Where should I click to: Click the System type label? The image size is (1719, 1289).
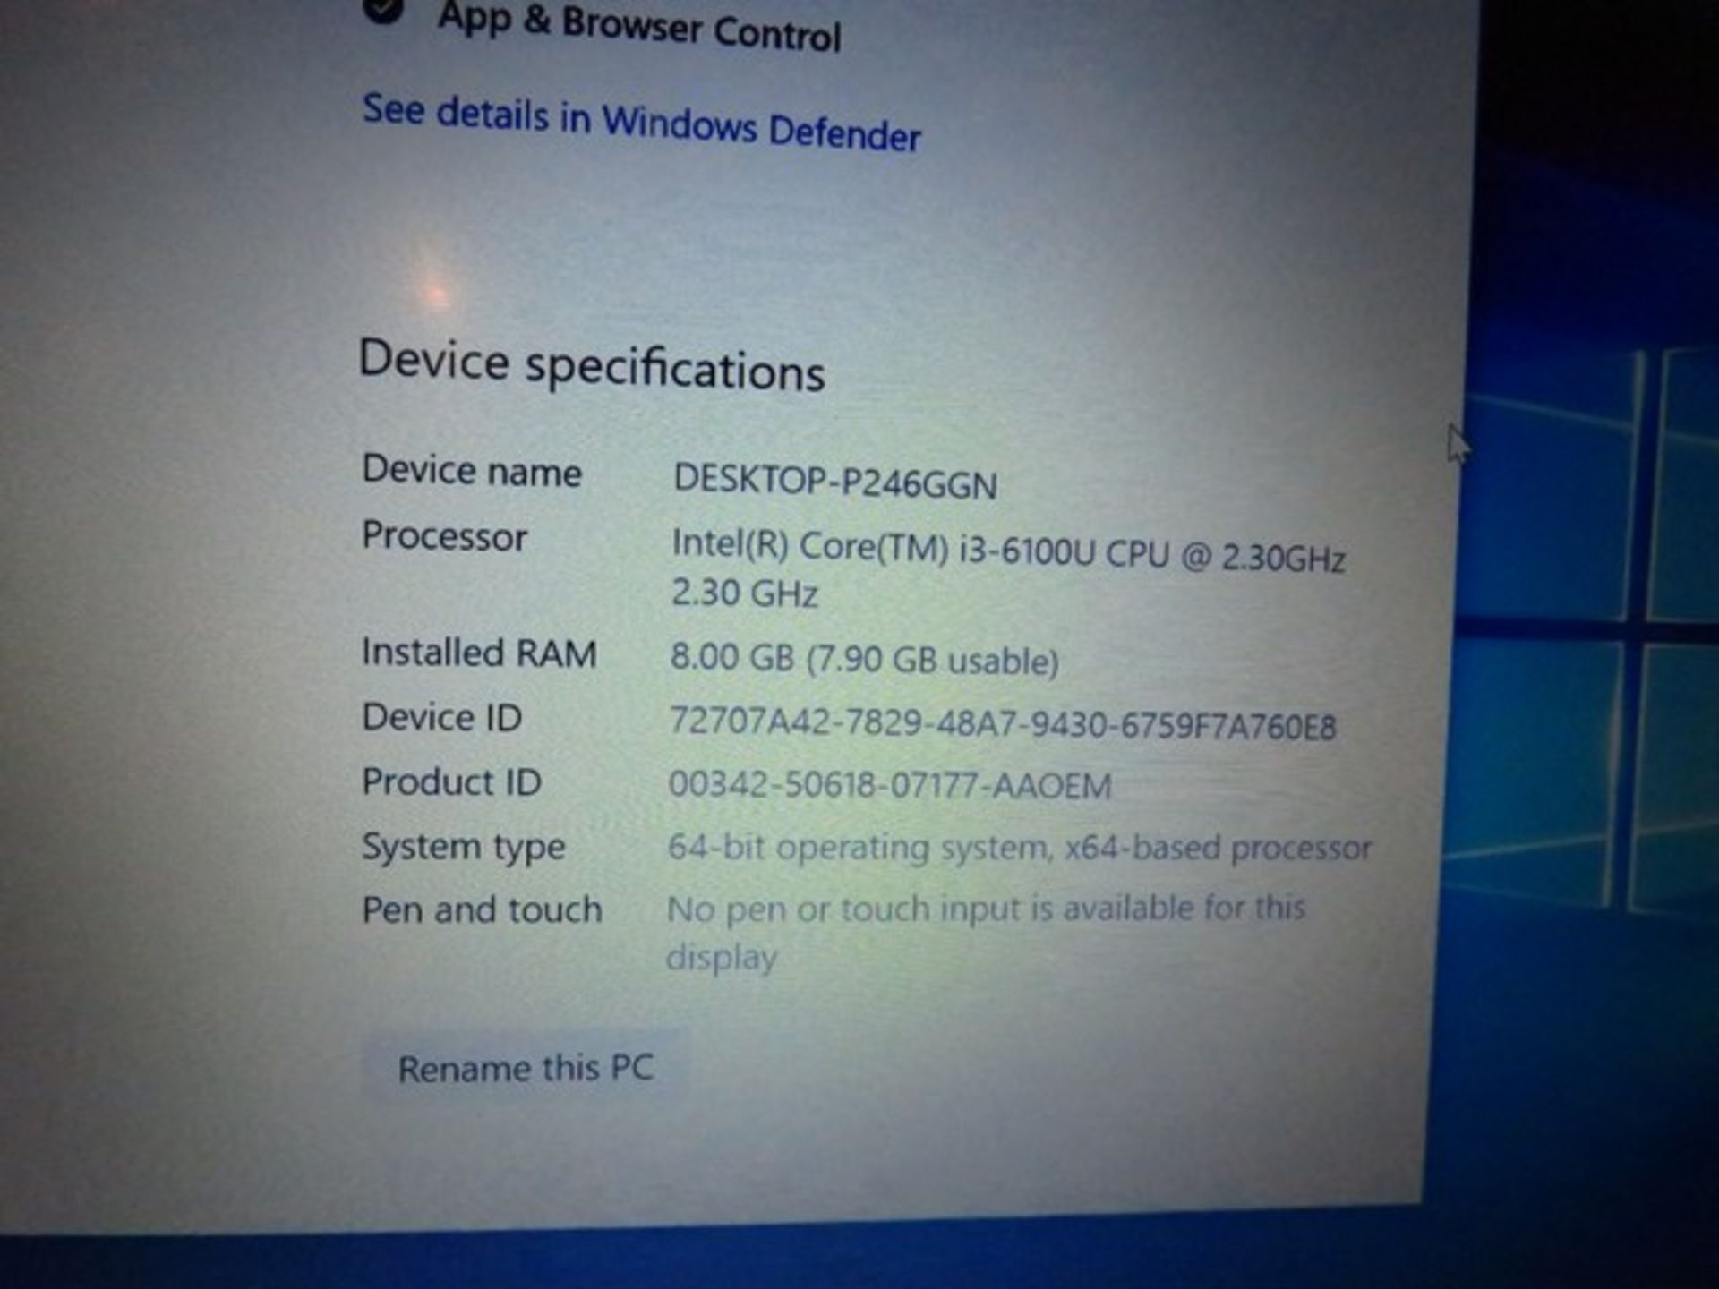point(463,847)
